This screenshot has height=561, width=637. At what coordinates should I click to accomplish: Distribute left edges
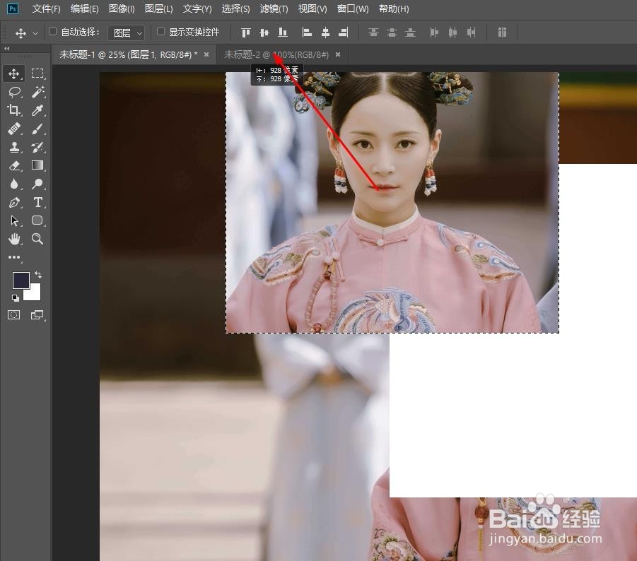point(434,33)
